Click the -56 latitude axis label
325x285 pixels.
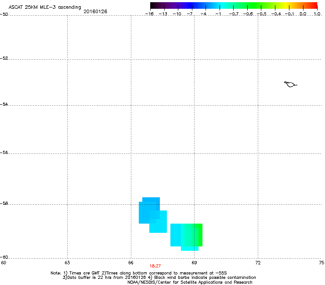(x=4, y=153)
